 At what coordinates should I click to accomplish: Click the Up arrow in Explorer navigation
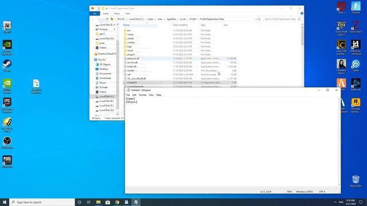click(107, 19)
